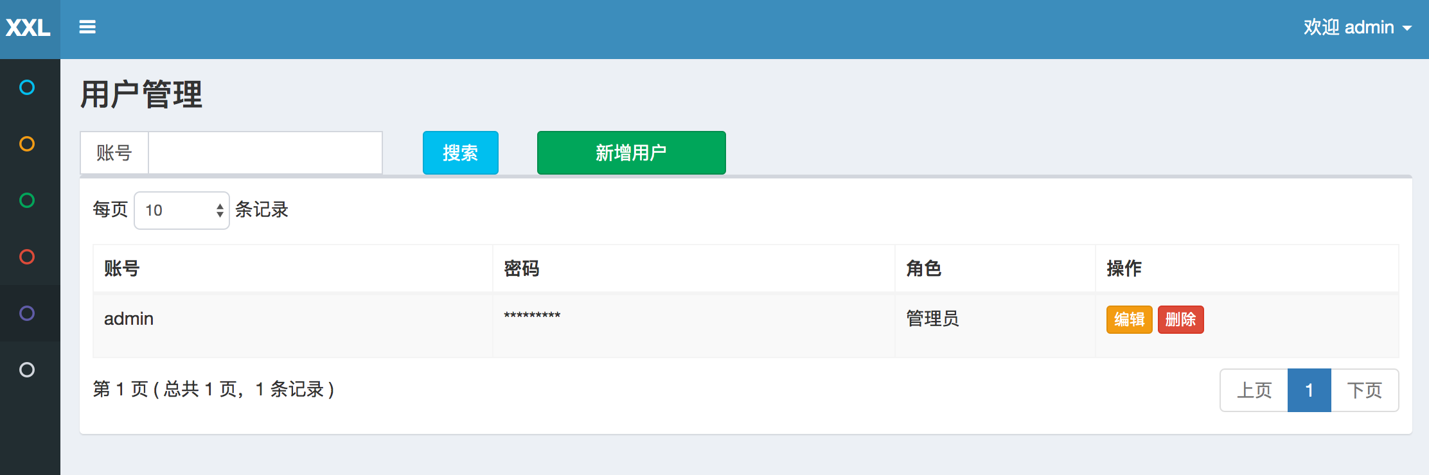This screenshot has height=475, width=1429.
Task: Open the red circle sidebar item
Action: click(27, 257)
